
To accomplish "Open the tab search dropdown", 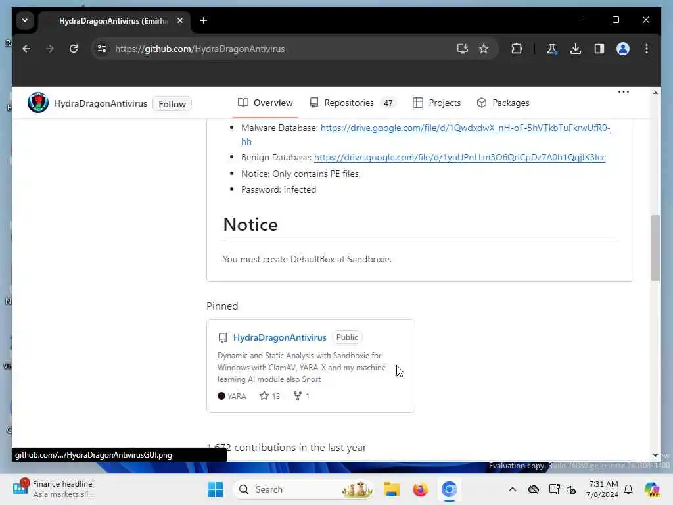I will pyautogui.click(x=25, y=20).
